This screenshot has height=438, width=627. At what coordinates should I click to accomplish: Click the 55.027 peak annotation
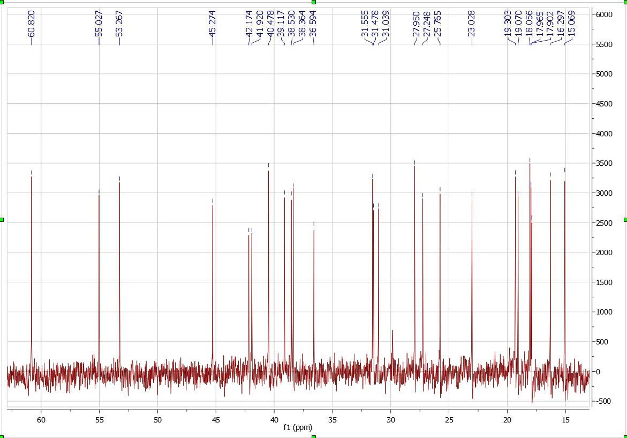pyautogui.click(x=99, y=24)
